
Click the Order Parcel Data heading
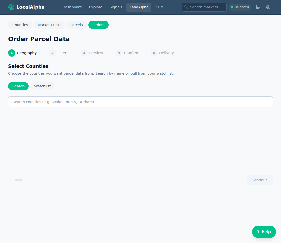[x=39, y=39]
